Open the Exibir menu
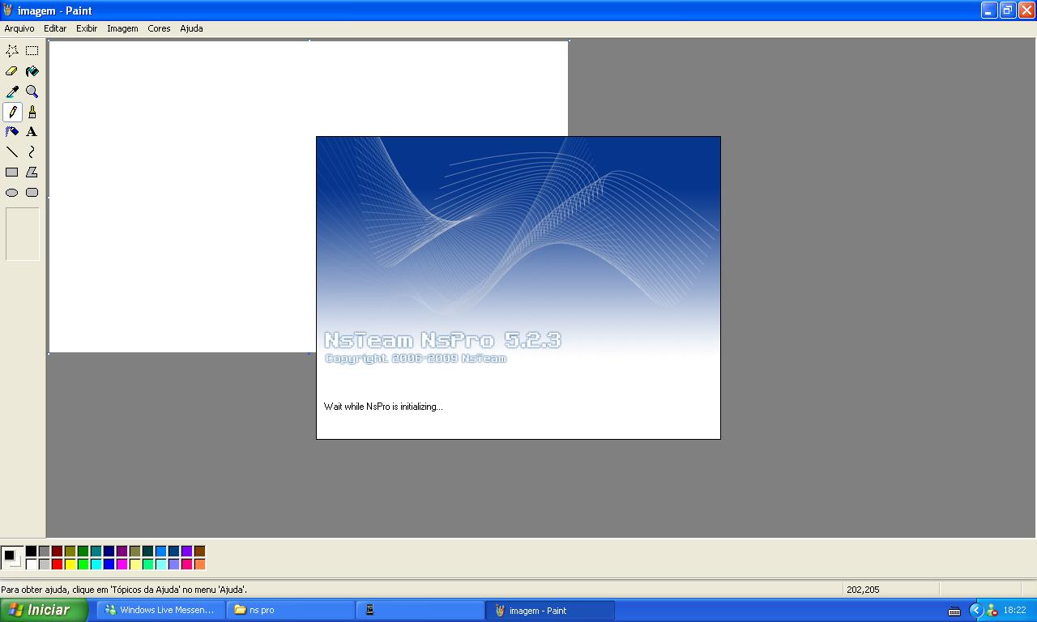Screen dimensions: 1037x622 [x=87, y=28]
